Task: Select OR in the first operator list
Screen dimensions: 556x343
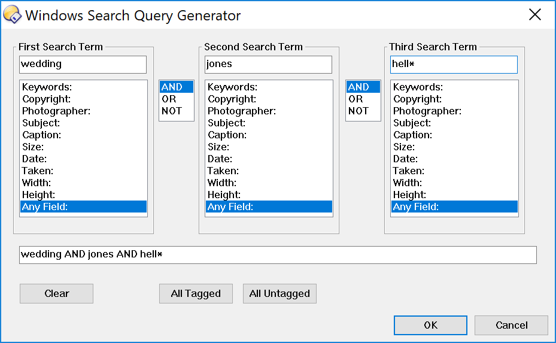Action: (x=176, y=99)
